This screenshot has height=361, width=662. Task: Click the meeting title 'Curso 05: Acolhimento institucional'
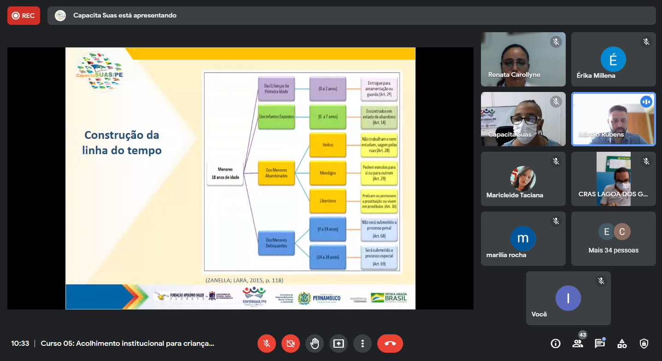128,344
